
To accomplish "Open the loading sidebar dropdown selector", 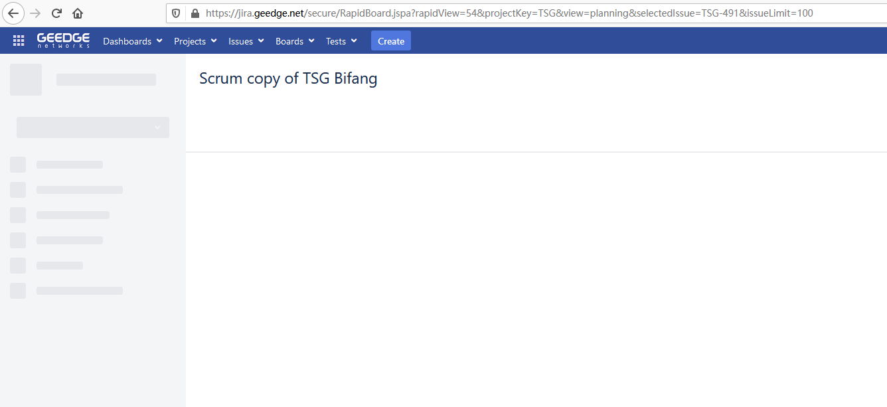I will pyautogui.click(x=93, y=127).
